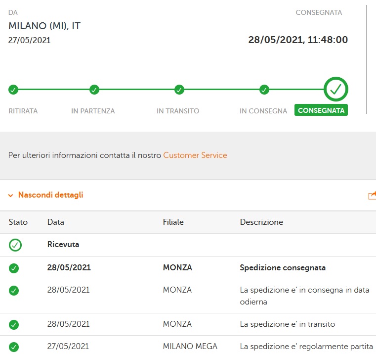Click the In Partenza step checkmark
Image resolution: width=376 pixels, height=354 pixels.
[x=94, y=90]
